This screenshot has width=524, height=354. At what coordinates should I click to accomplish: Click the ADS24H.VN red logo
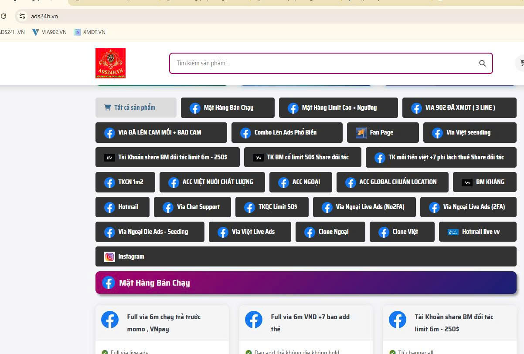pyautogui.click(x=110, y=63)
